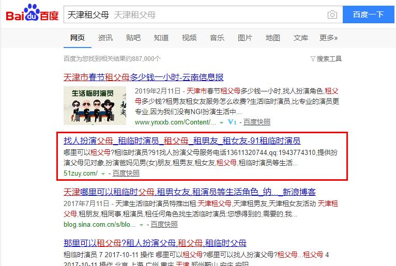Click the 百度一下 search button

[368, 14]
